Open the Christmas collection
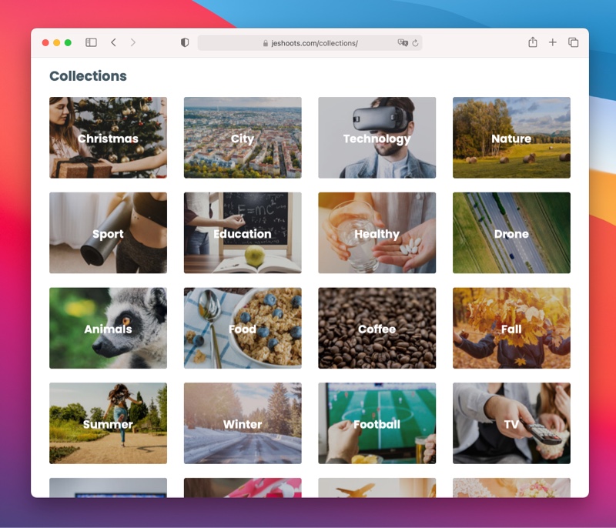The image size is (616, 528). [108, 138]
